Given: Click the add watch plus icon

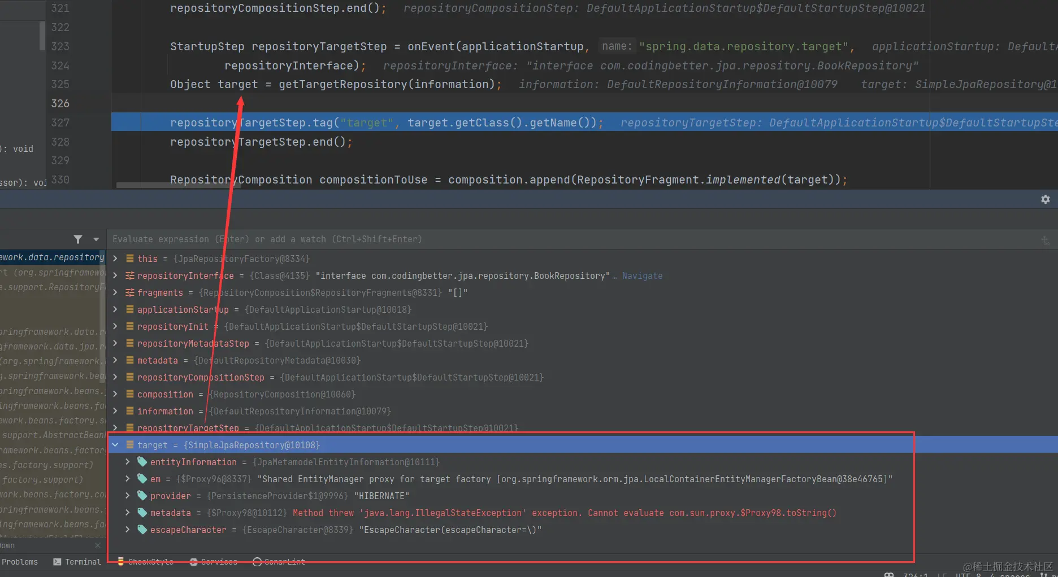Looking at the screenshot, I should [x=1045, y=240].
